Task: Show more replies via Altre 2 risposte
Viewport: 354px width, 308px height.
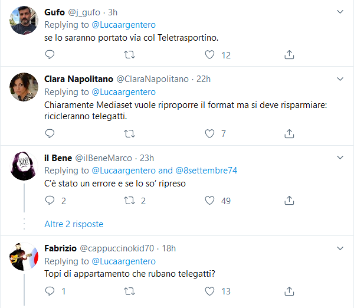Action: [x=74, y=224]
